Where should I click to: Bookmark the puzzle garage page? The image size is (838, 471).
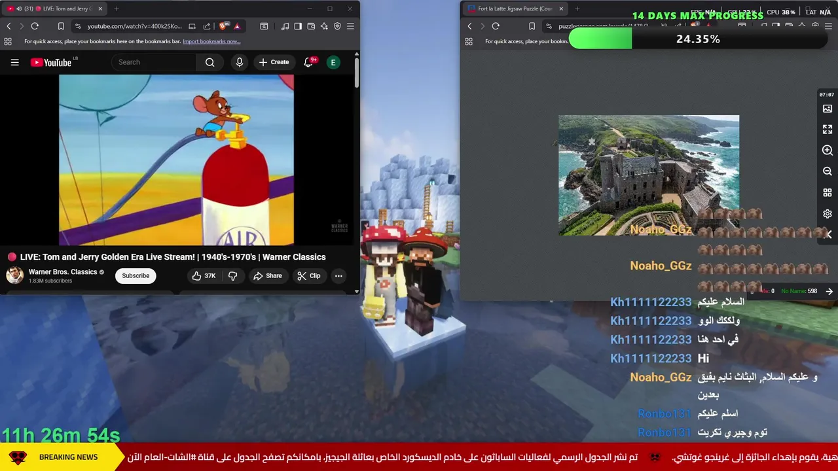[x=532, y=26]
